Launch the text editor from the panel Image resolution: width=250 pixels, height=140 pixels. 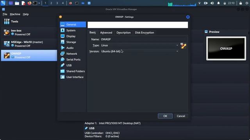[x=23, y=3]
